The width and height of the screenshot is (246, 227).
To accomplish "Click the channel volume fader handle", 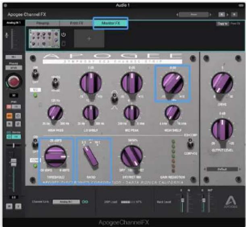I will coord(13,162).
